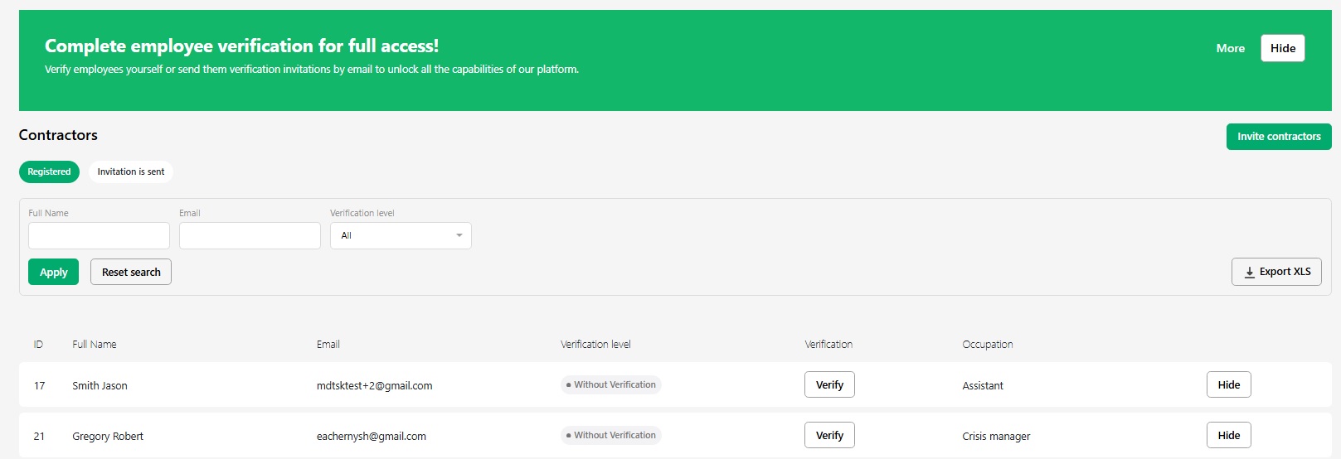Image resolution: width=1341 pixels, height=459 pixels.
Task: Click the Occupation column header
Action: [988, 344]
